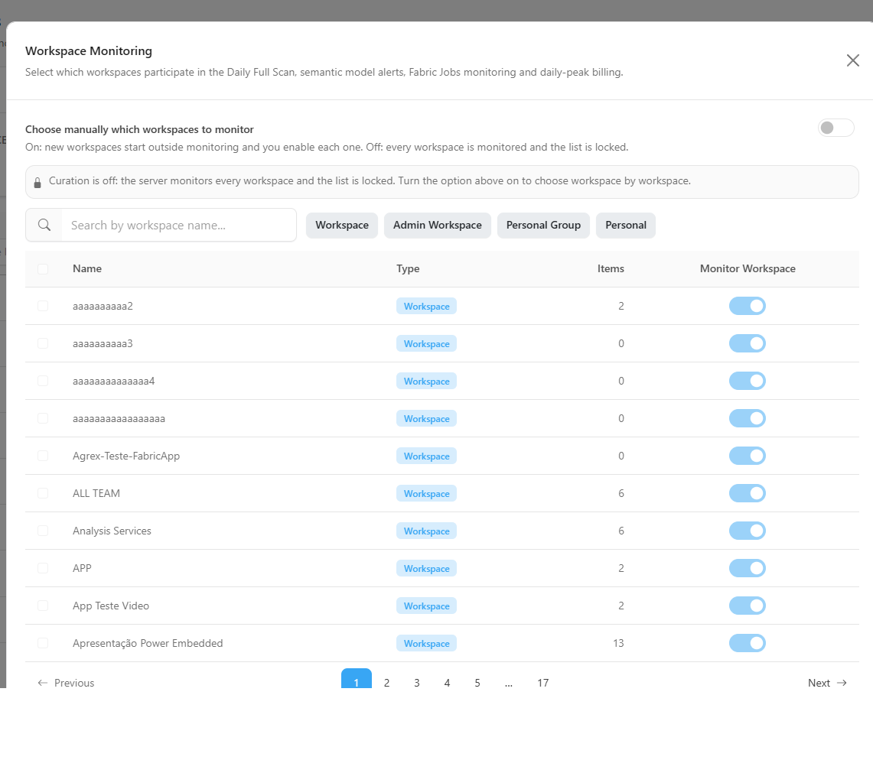
Task: Toggle monitoring for Agrex-Teste-FabricApp
Action: [748, 456]
